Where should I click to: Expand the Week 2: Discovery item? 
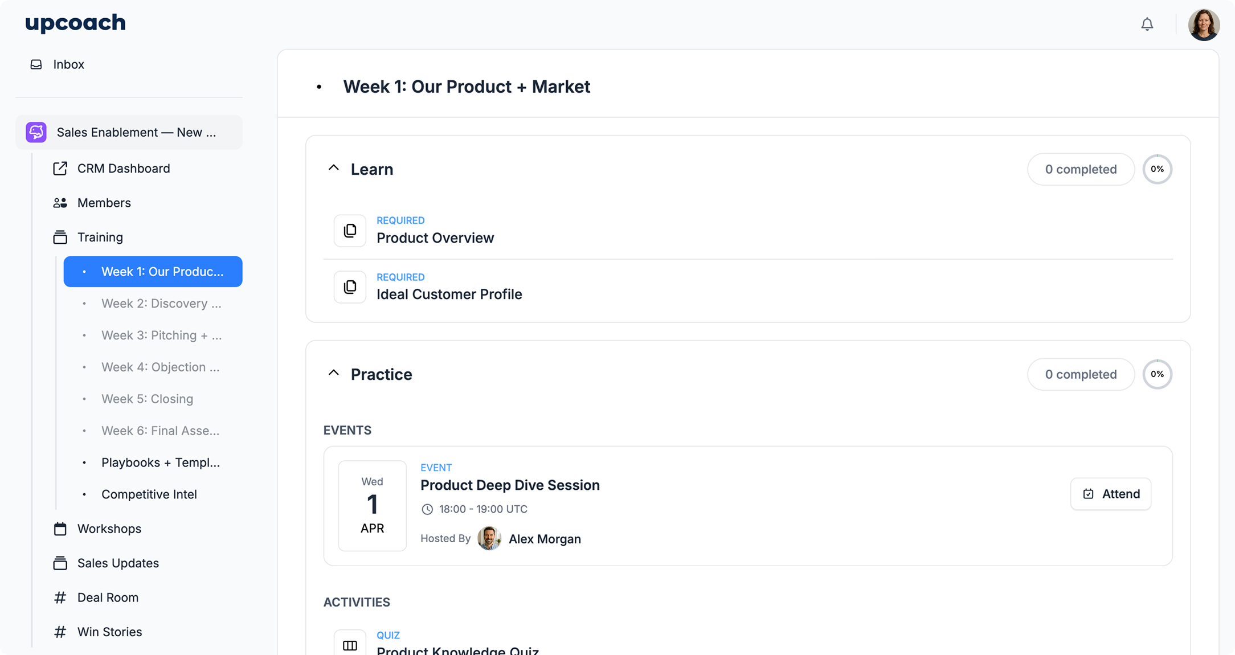tap(161, 303)
